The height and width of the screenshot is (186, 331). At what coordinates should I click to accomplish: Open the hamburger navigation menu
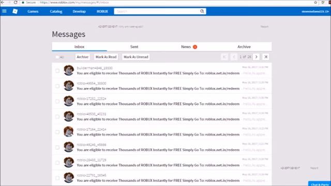(4, 11)
